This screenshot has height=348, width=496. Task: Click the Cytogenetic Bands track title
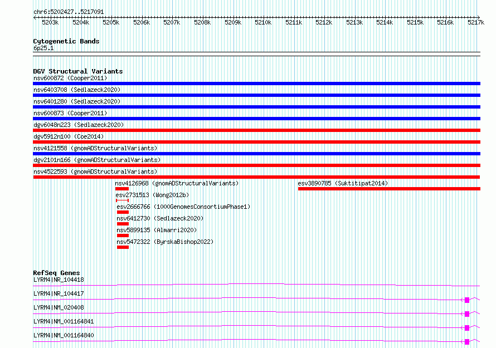point(66,41)
